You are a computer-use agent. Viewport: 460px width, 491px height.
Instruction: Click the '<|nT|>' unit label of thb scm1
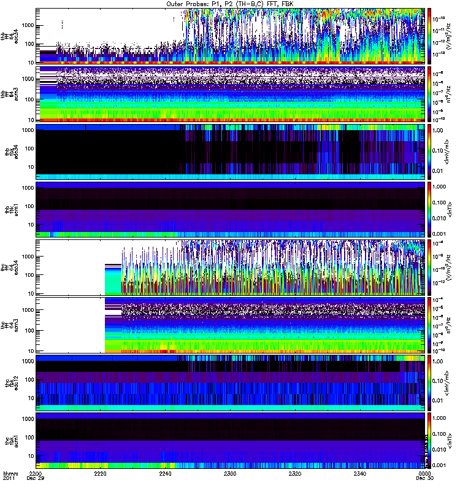[x=450, y=210]
